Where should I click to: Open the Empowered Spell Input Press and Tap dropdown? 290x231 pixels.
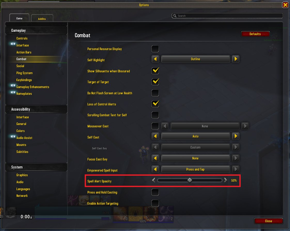point(195,169)
